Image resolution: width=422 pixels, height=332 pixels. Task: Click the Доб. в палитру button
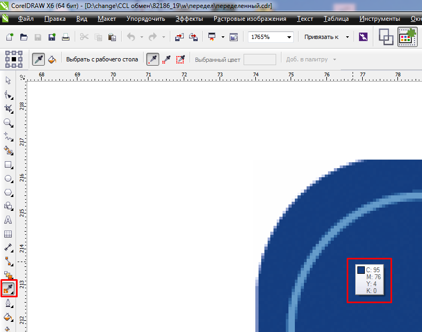coord(307,59)
